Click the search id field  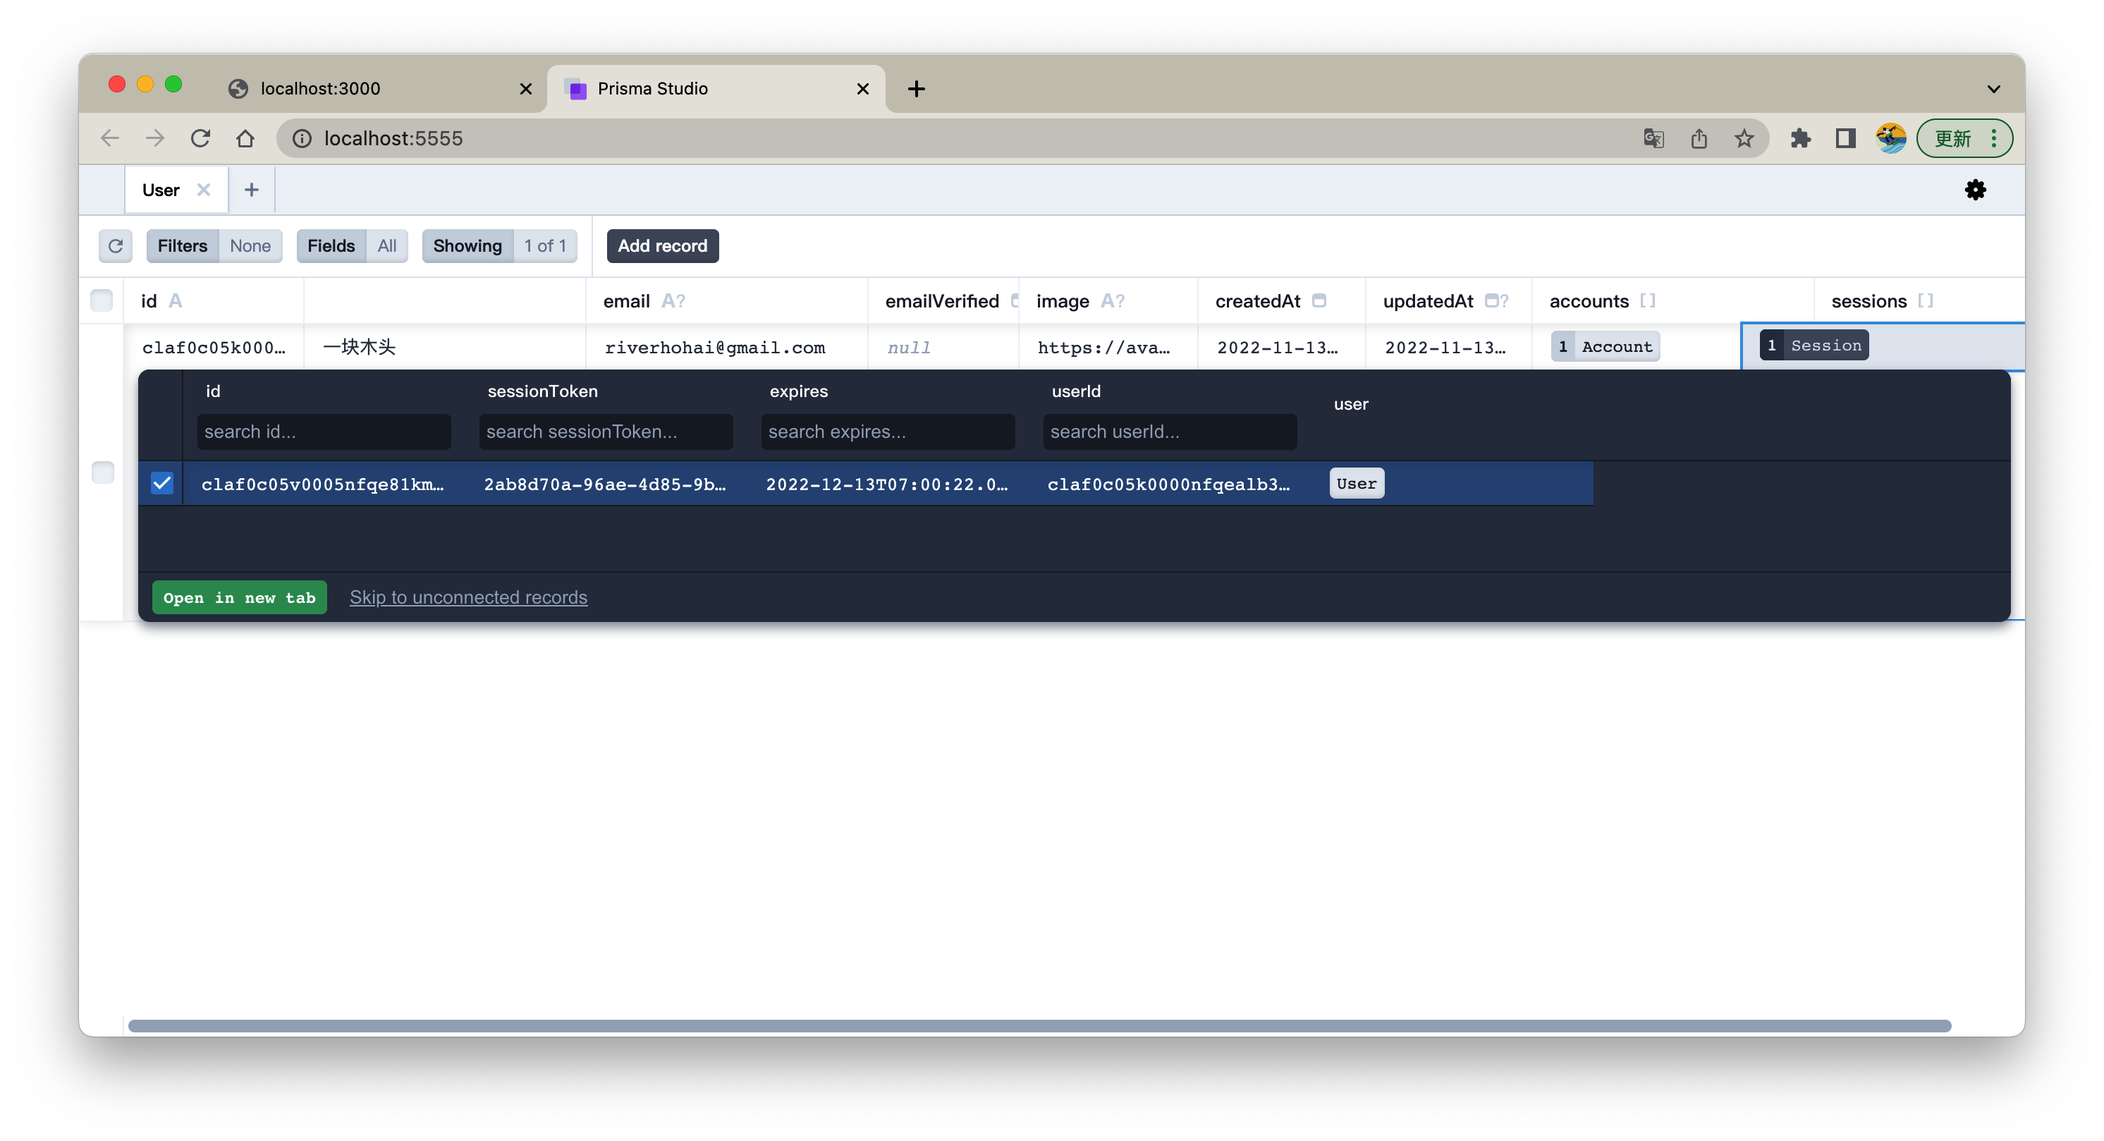coord(324,432)
